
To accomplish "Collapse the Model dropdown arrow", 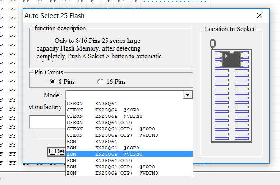I will [187, 95].
